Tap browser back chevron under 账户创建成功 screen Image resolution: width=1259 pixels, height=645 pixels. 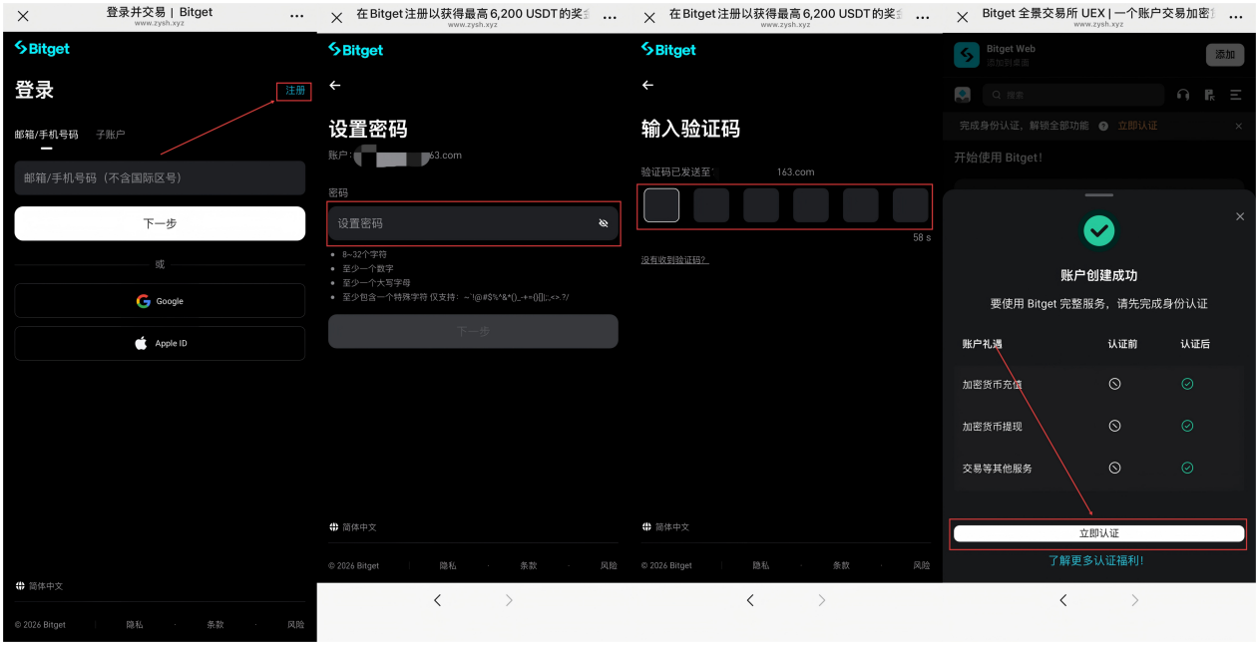coord(1062,600)
